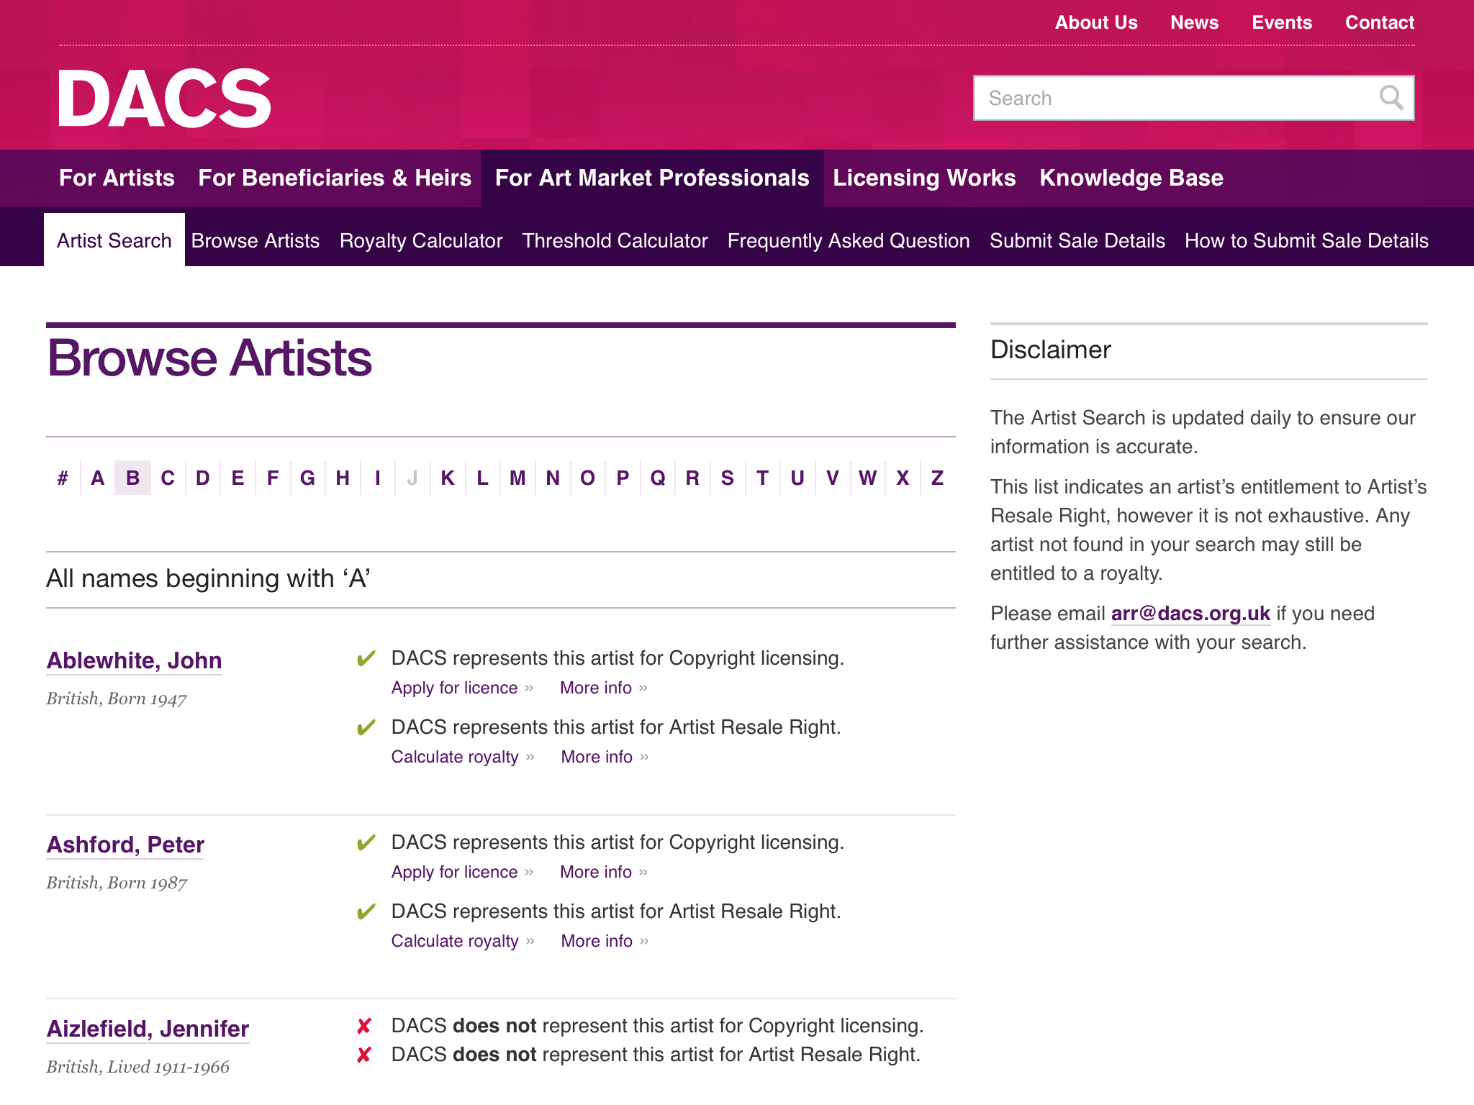Calculate royalty for Ashford, Peter

pos(463,941)
